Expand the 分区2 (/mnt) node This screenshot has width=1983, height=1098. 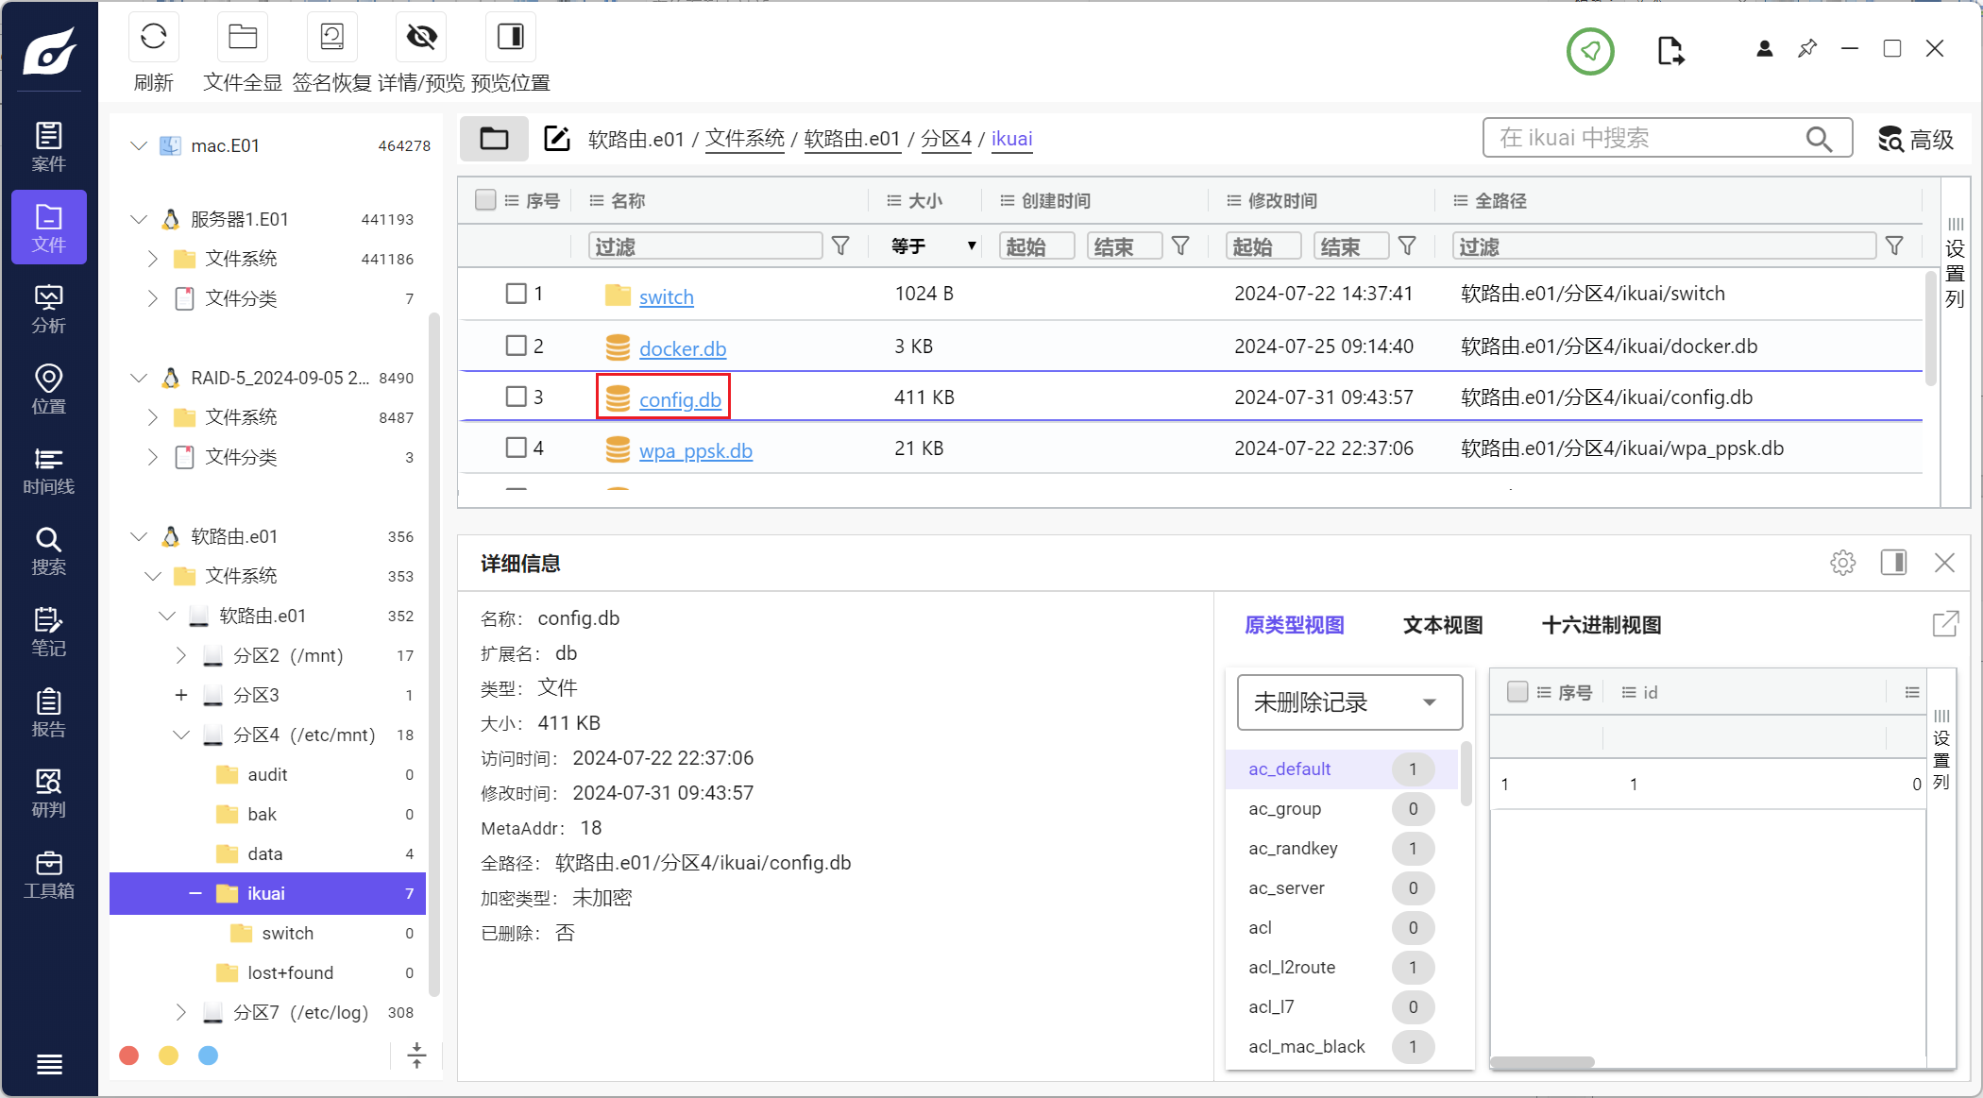181,655
